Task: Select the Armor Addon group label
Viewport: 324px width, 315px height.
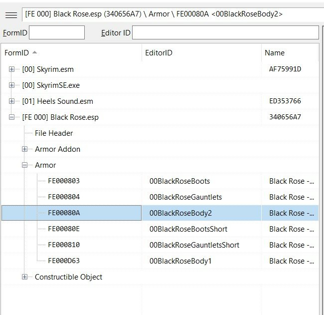Action: pyautogui.click(x=57, y=149)
